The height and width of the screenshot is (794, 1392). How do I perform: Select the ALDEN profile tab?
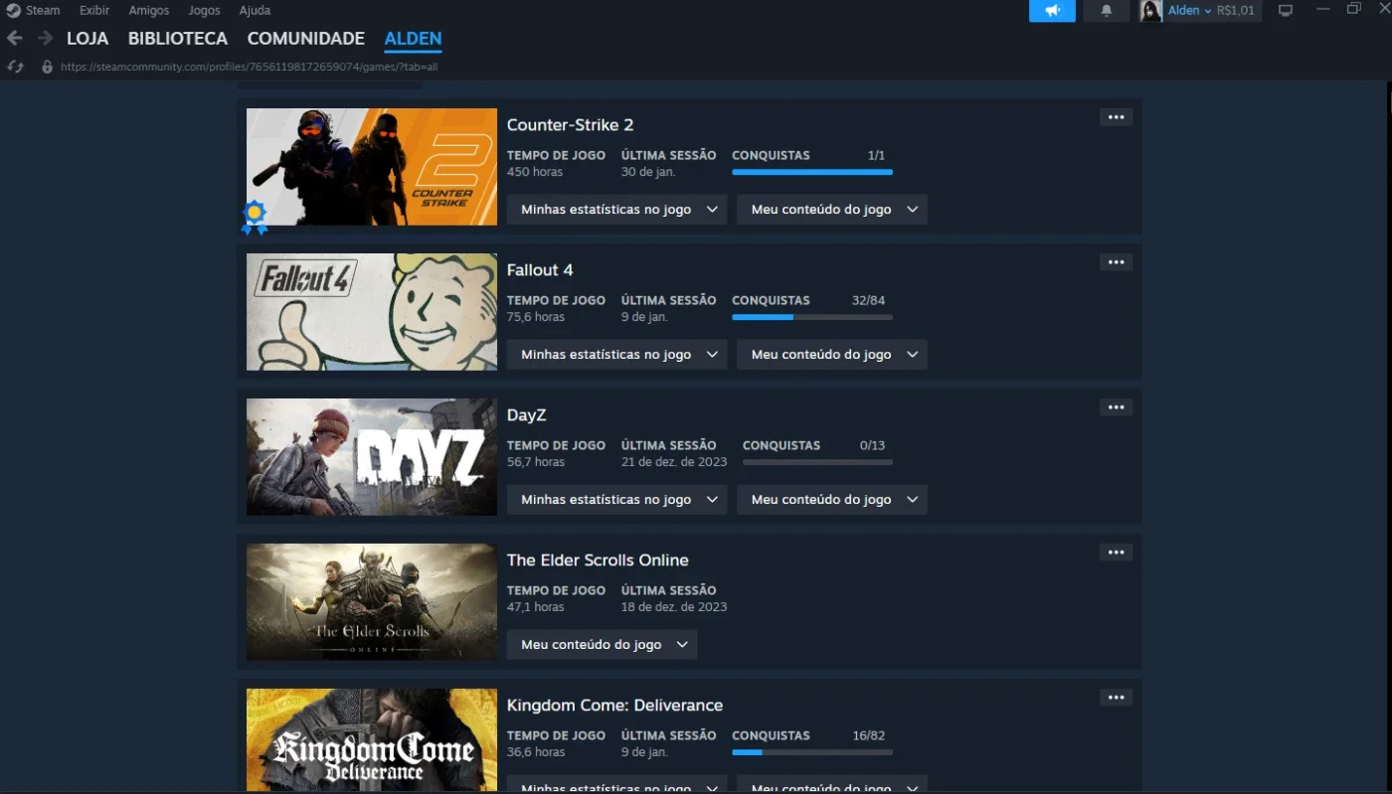[413, 39]
